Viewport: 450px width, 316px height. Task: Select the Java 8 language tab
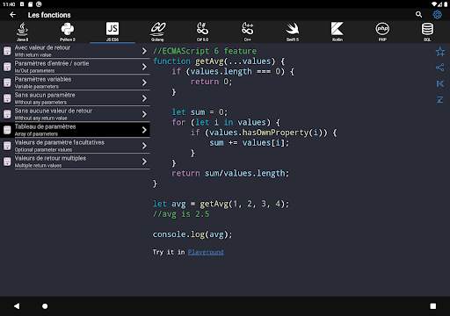point(23,32)
